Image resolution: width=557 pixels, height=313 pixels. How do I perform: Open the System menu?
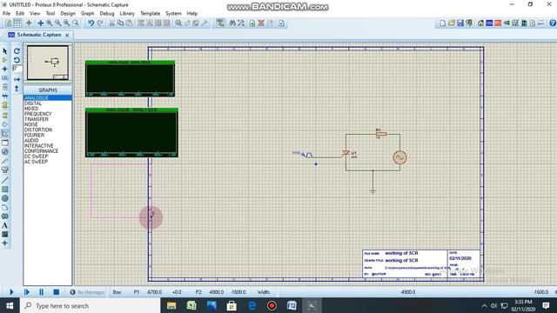coord(173,14)
